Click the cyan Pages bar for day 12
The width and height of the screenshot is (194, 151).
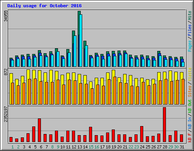[75, 51]
